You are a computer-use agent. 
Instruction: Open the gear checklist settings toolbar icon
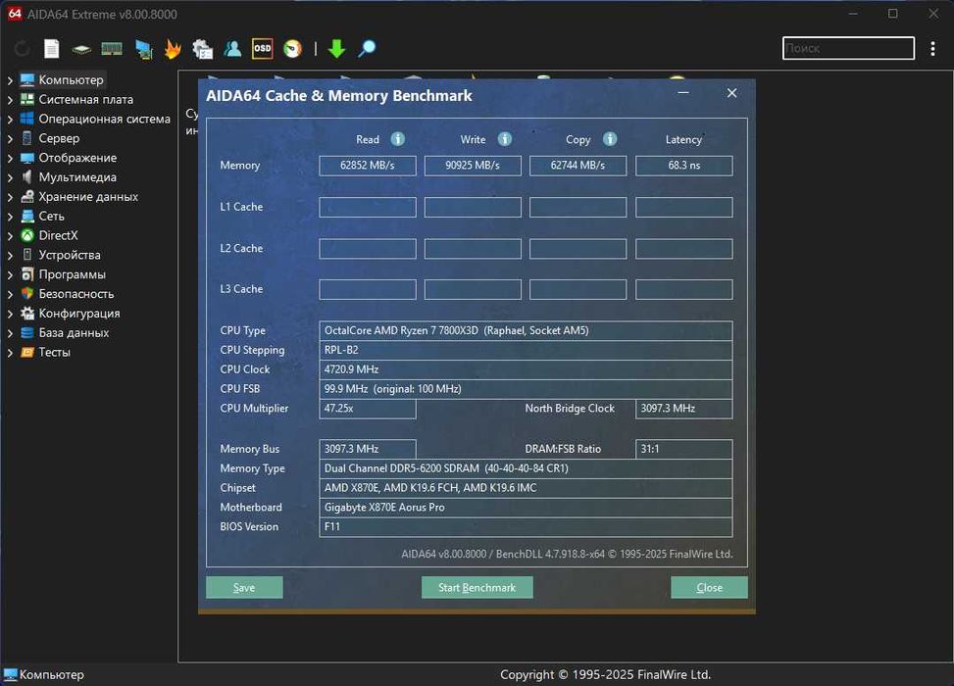click(202, 49)
